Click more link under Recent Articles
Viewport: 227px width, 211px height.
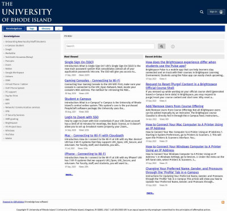pos(150,193)
